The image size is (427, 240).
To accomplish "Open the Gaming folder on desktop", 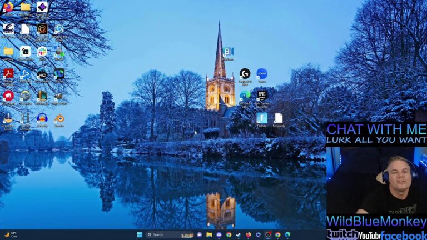I will 8,53.
